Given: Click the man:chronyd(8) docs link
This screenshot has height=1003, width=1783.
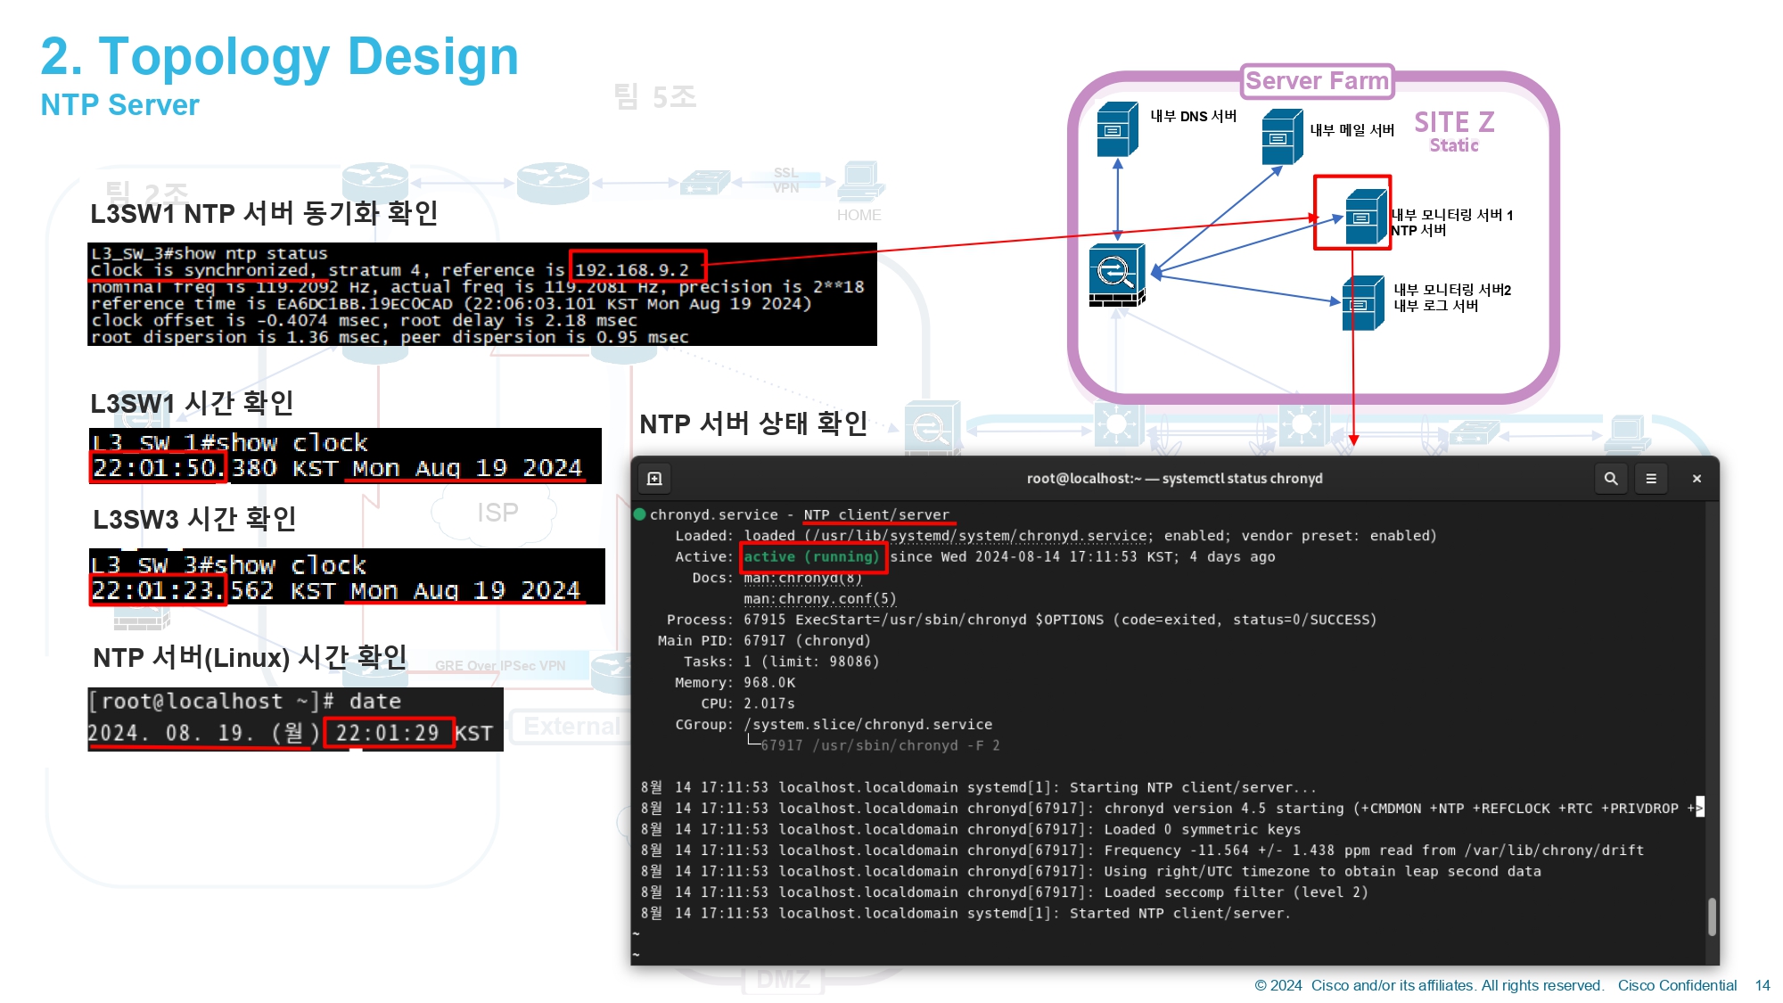Looking at the screenshot, I should (x=802, y=578).
